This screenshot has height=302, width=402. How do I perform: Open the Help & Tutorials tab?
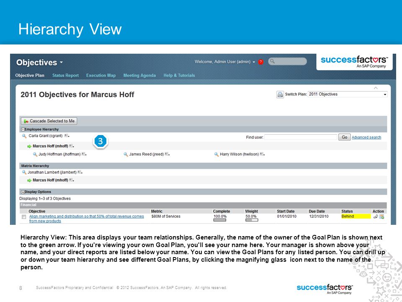[179, 75]
